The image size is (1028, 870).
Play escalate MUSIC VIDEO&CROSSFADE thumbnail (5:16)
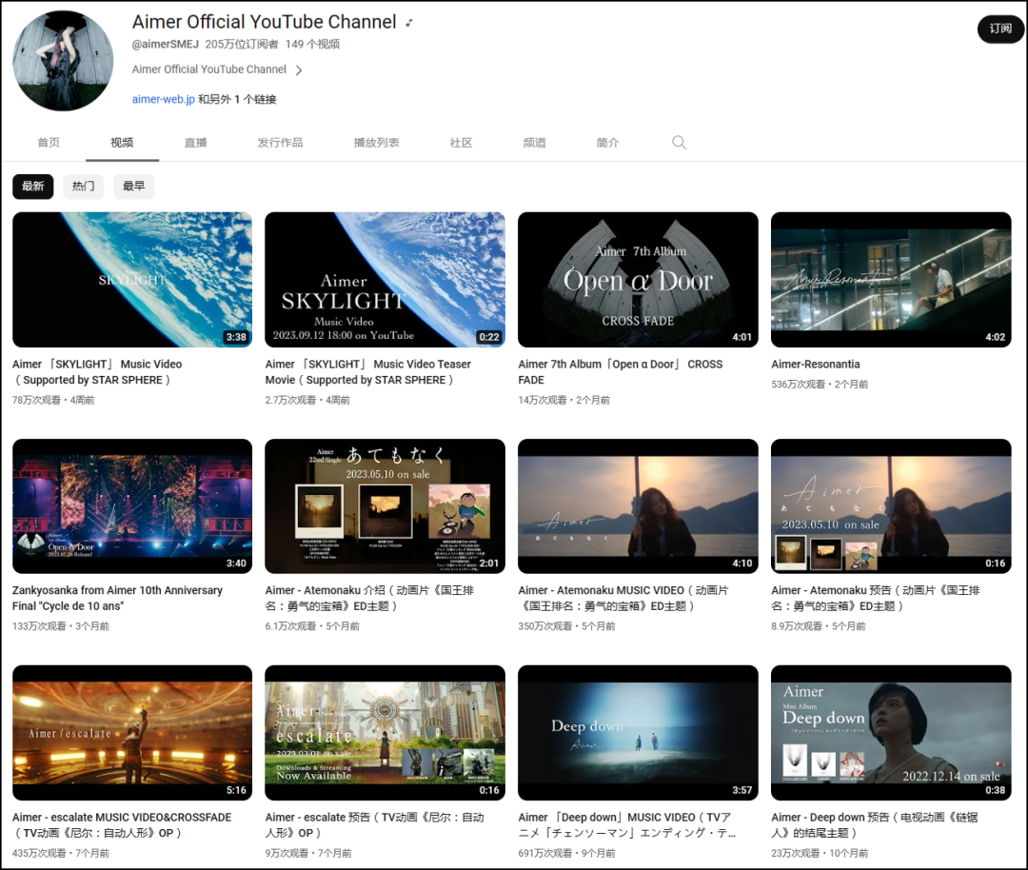pos(132,733)
